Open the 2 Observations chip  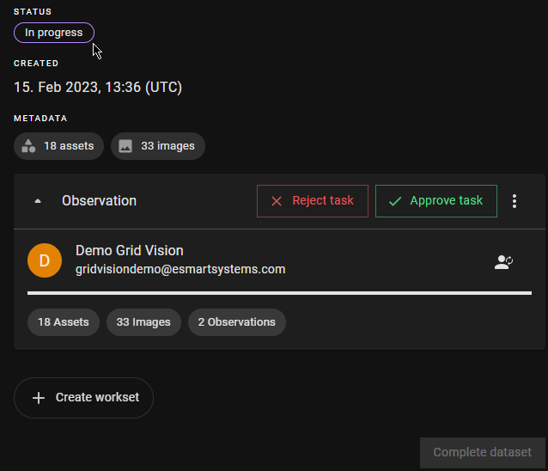click(236, 322)
